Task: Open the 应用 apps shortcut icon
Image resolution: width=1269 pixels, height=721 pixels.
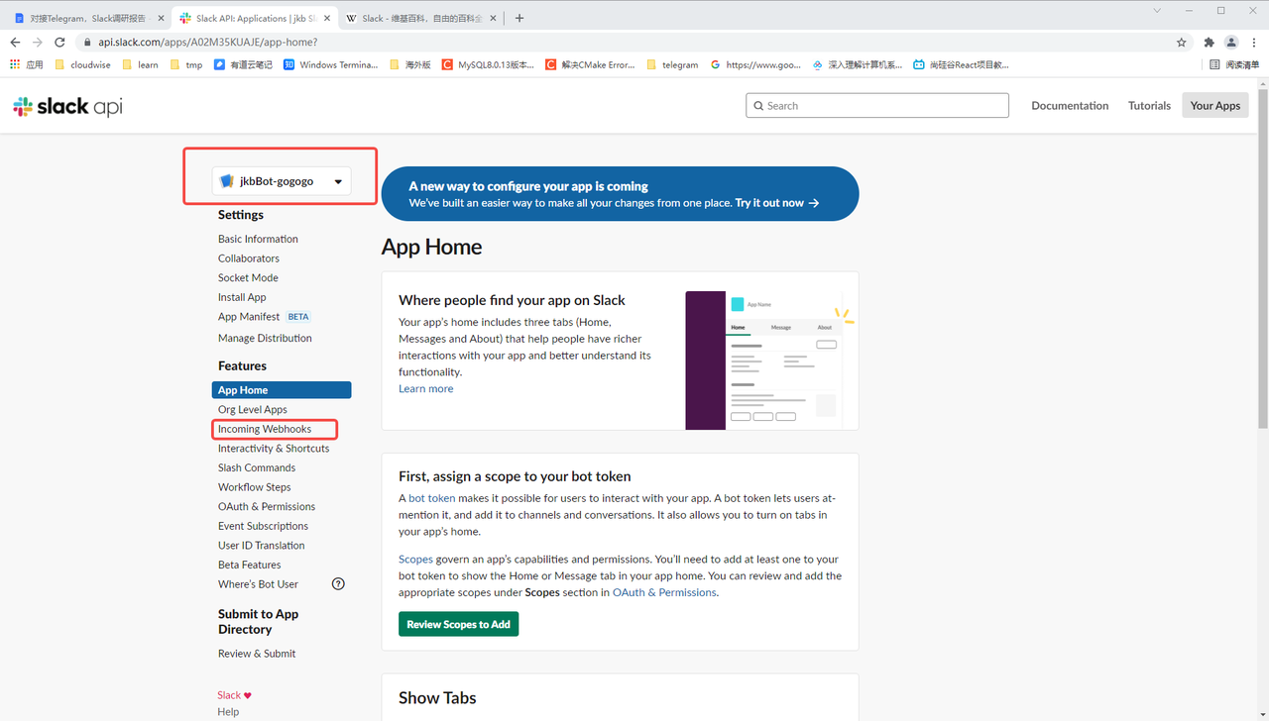Action: (x=28, y=64)
